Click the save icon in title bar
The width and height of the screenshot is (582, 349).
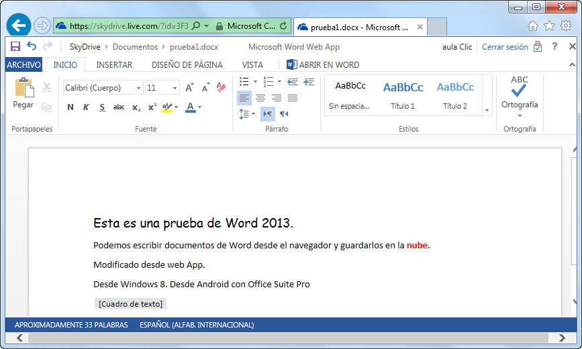pos(15,46)
